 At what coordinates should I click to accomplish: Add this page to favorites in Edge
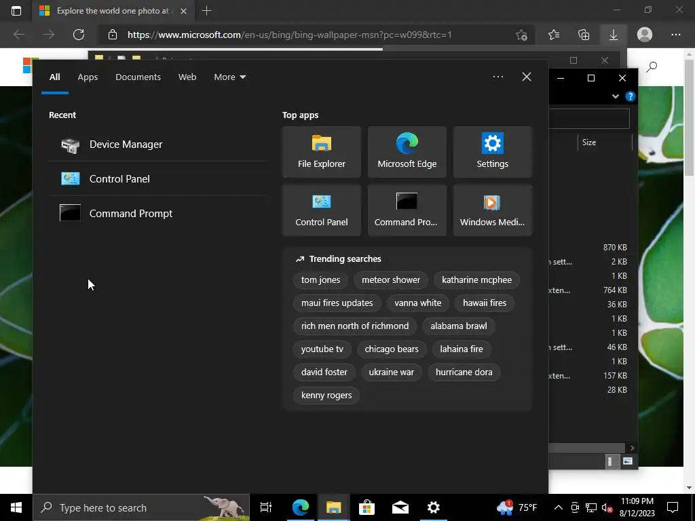pyautogui.click(x=522, y=35)
